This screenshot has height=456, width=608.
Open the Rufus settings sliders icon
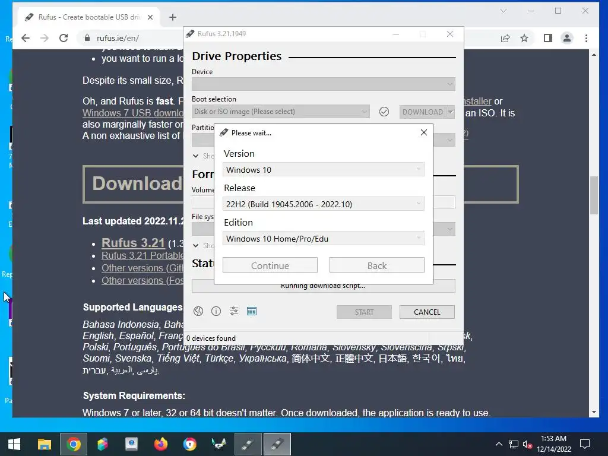(x=234, y=311)
